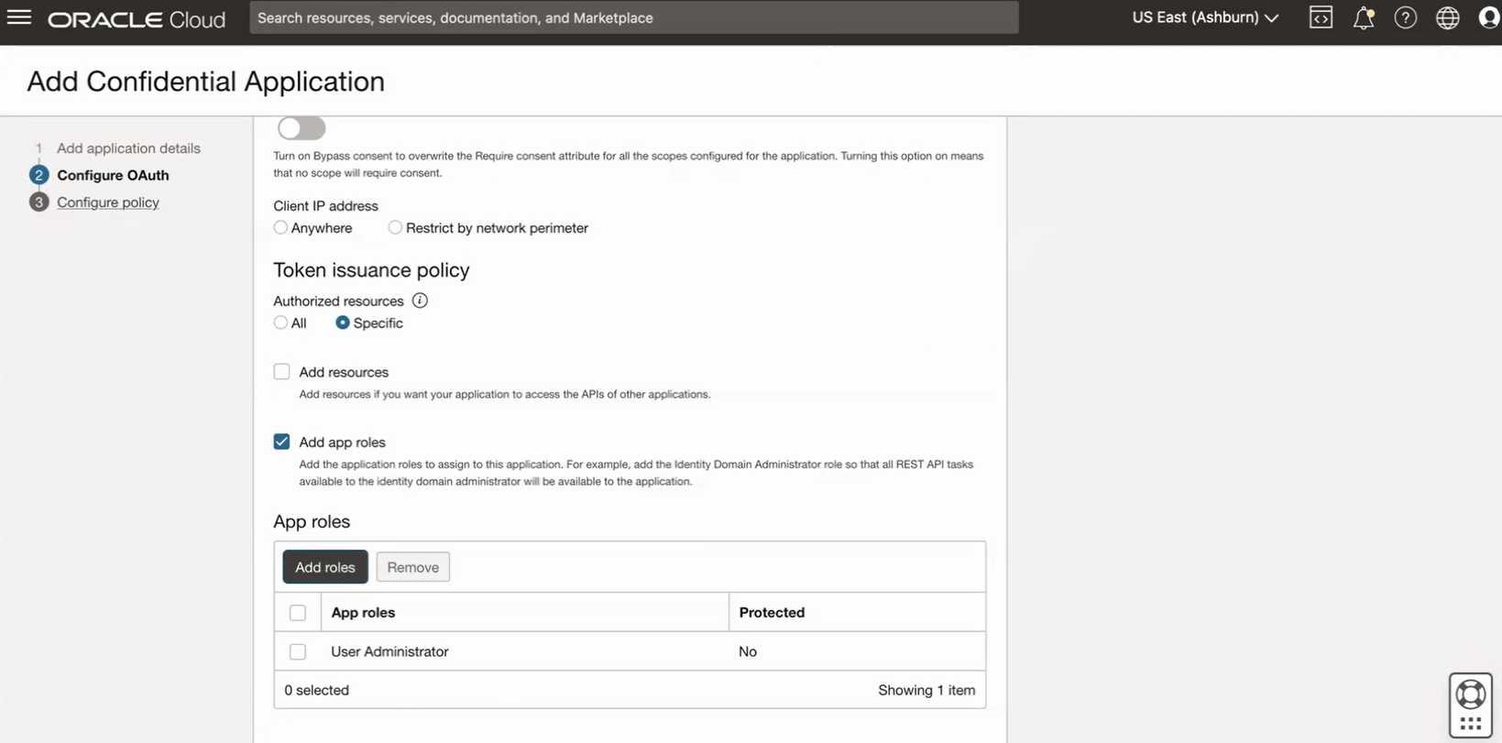Tick the User Administrator row checkbox

click(298, 651)
